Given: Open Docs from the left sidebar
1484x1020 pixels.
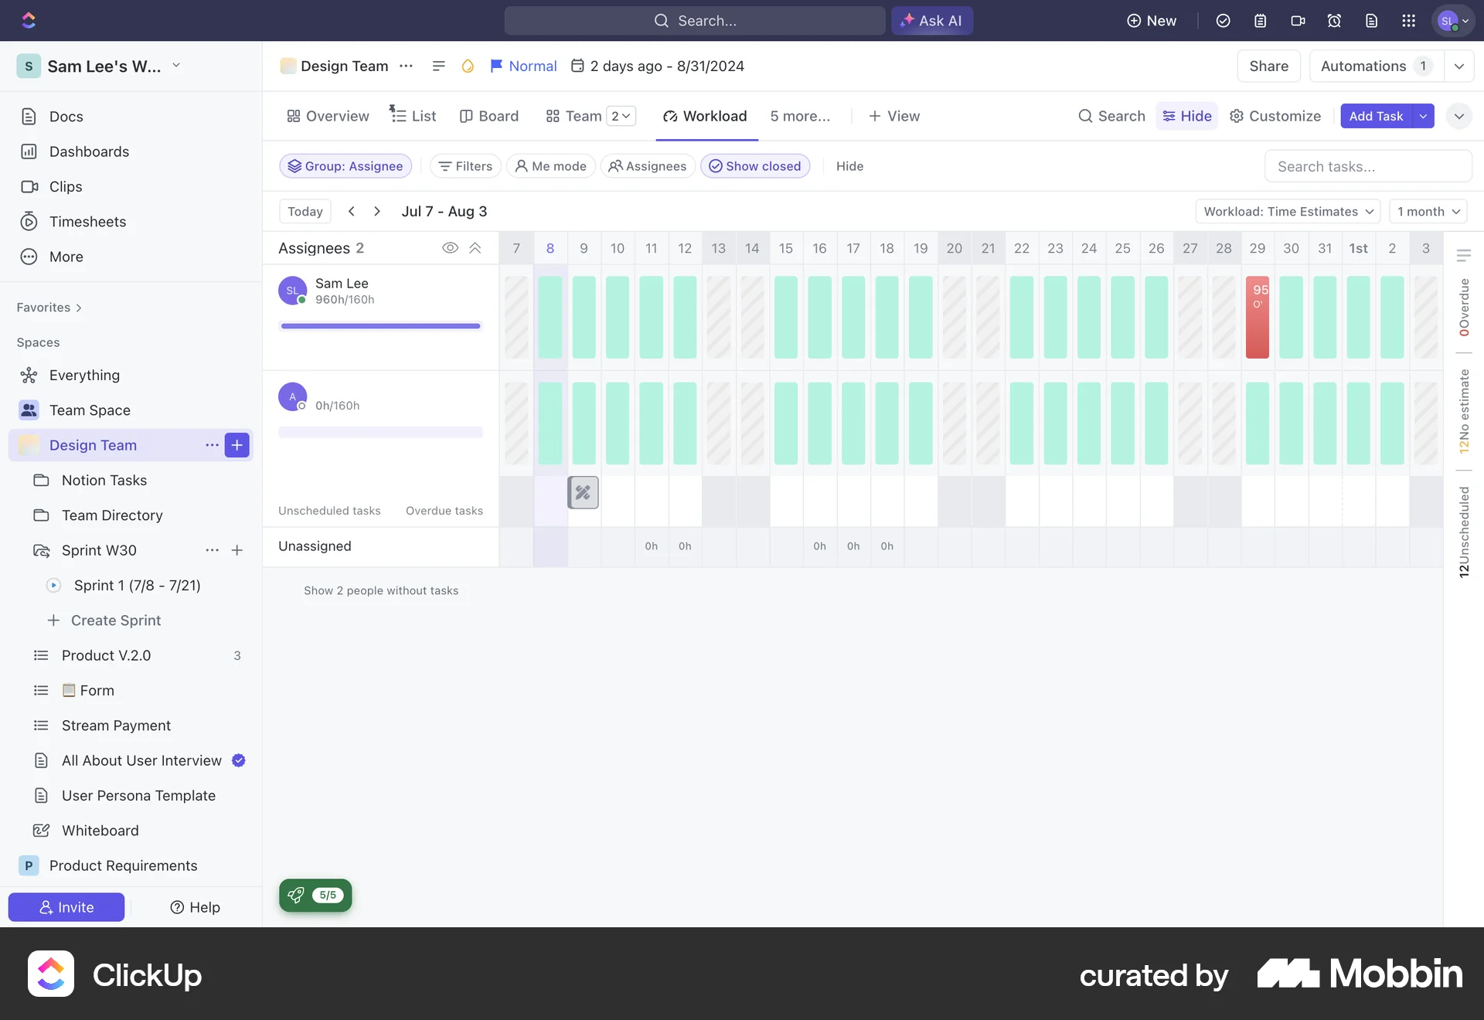Looking at the screenshot, I should coord(66,116).
